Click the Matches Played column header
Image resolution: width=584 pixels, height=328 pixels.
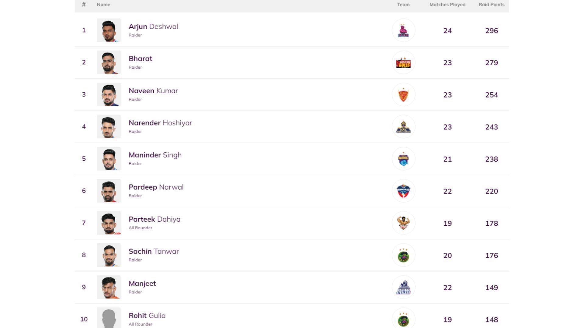point(447,5)
